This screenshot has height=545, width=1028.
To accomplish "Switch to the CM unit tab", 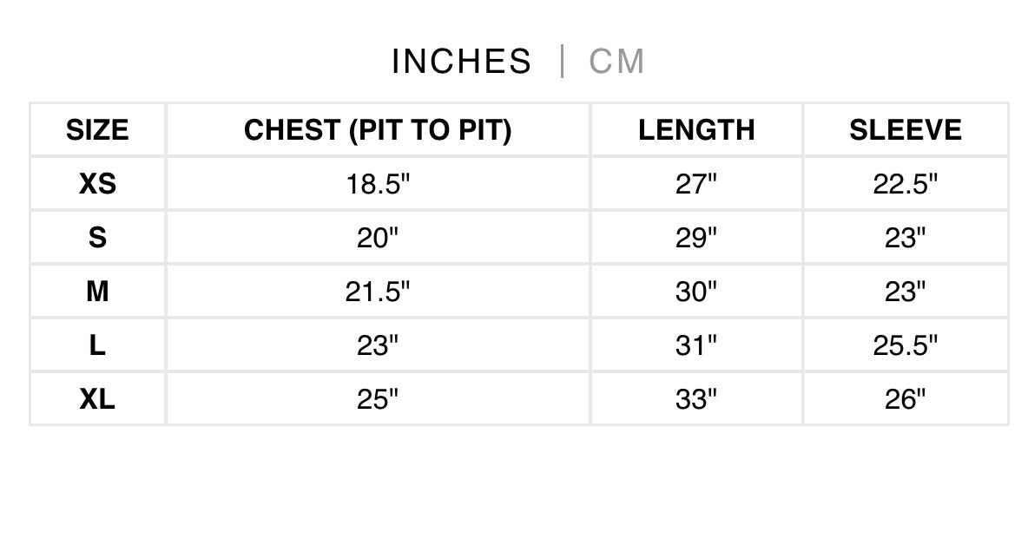I will click(616, 62).
